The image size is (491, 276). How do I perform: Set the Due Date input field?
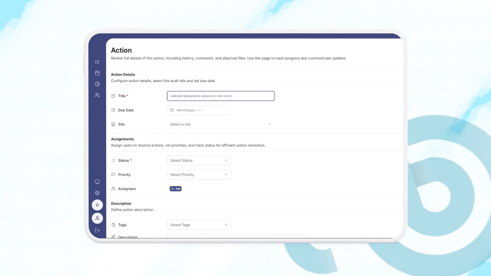[x=199, y=110]
